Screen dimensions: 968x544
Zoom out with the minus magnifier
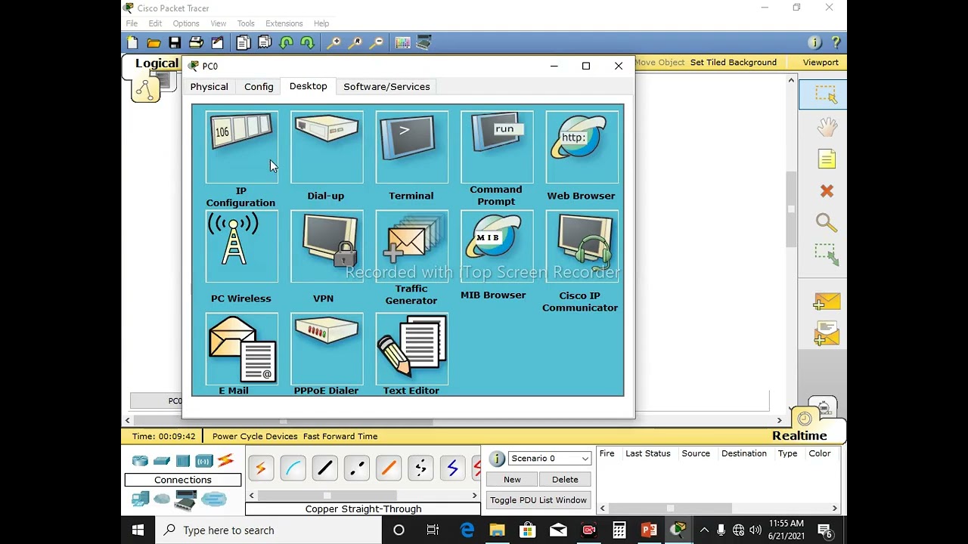[376, 43]
